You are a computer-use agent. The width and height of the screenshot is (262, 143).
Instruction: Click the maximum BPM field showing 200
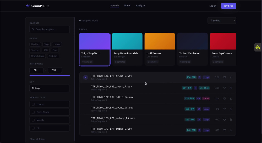pos(55,70)
